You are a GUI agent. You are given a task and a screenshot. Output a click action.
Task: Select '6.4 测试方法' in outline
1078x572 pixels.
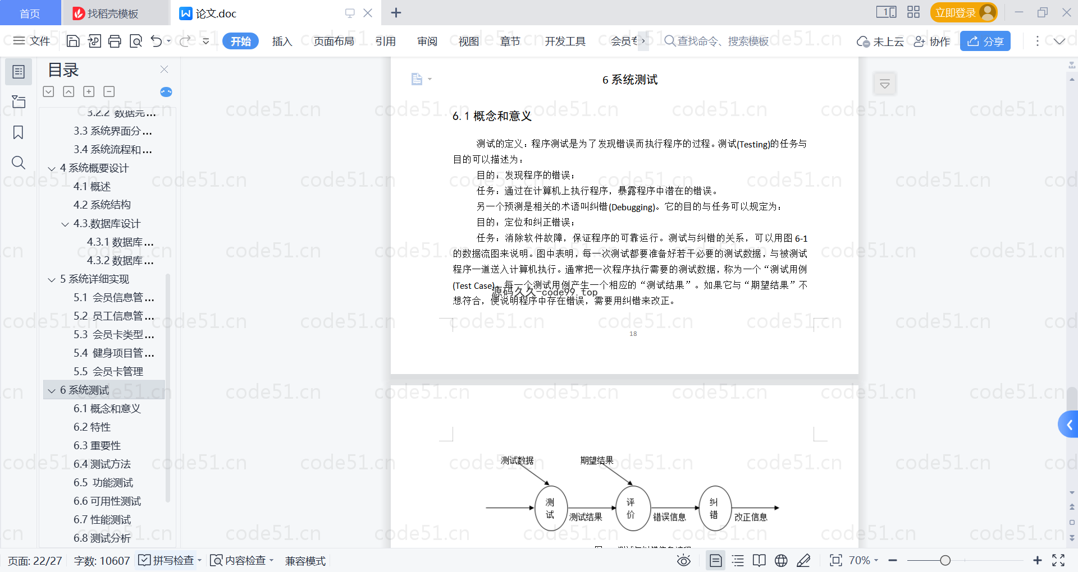point(102,464)
